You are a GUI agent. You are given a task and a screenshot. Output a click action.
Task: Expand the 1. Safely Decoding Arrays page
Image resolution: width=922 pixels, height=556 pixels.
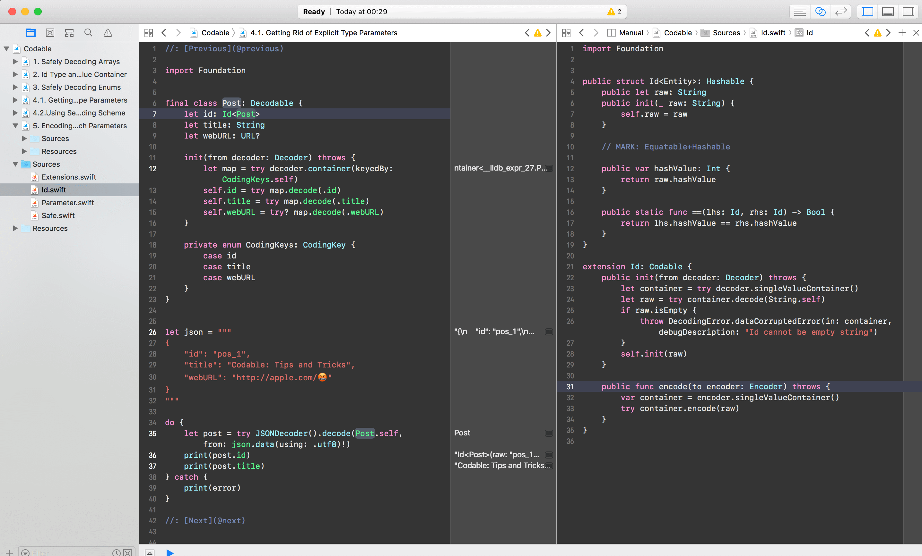15,61
